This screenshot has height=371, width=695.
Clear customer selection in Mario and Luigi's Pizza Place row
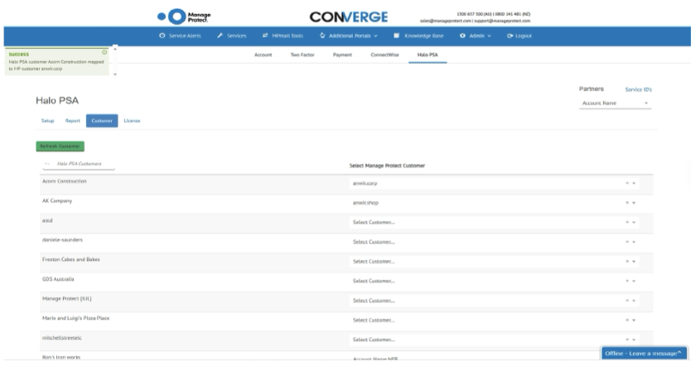click(627, 320)
